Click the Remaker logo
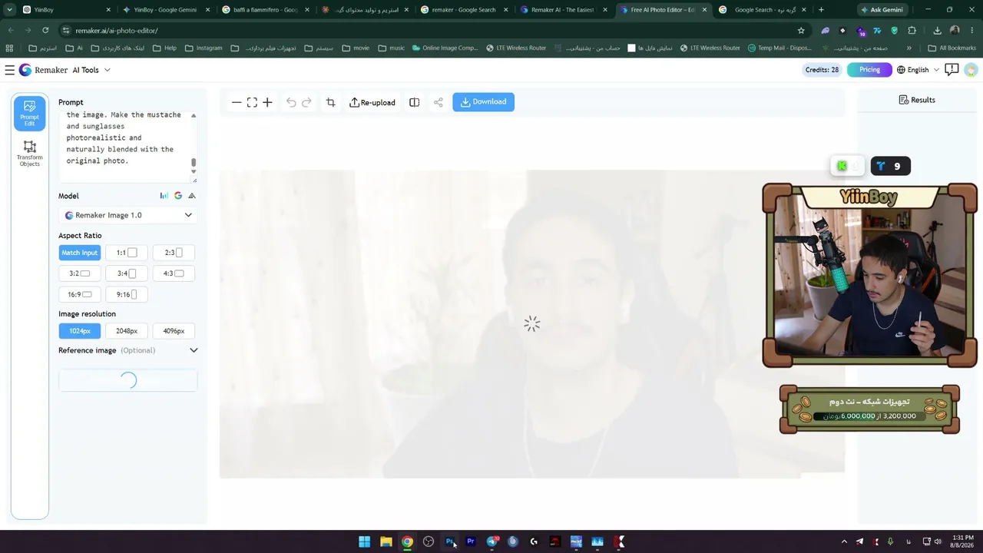This screenshot has width=983, height=553. pyautogui.click(x=43, y=70)
